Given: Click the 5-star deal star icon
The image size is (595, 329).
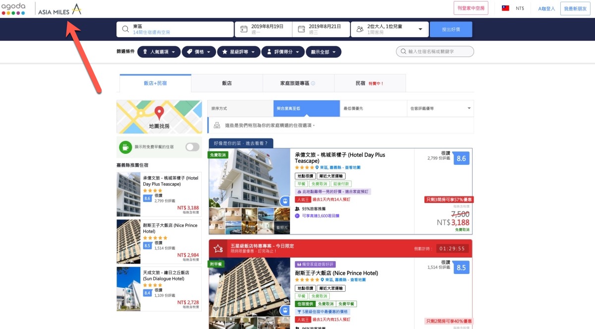Looking at the screenshot, I should (217, 248).
